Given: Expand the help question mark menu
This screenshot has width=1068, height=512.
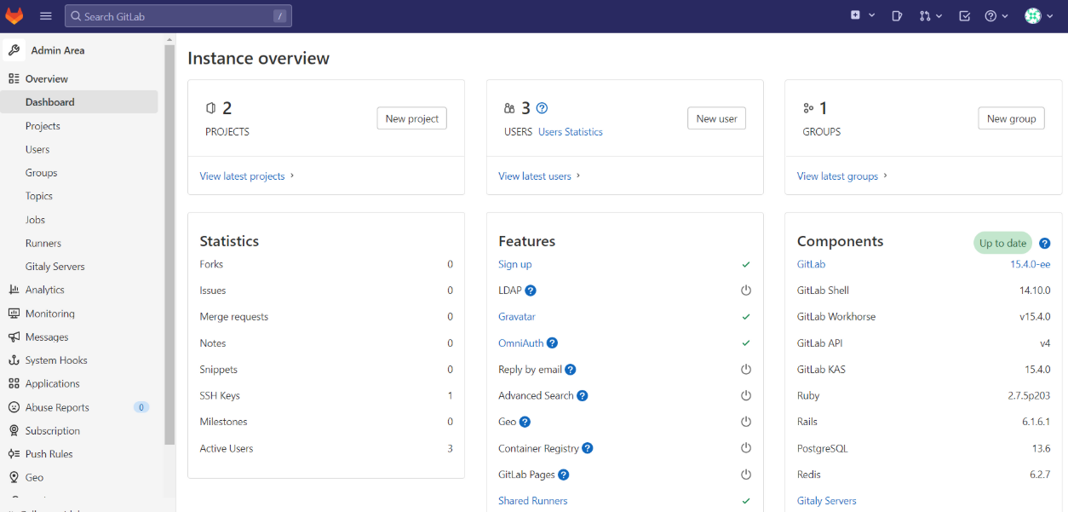Looking at the screenshot, I should 996,15.
